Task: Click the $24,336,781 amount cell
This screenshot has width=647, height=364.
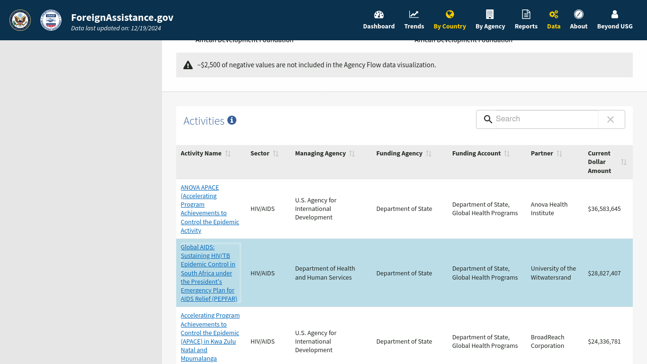Action: point(604,342)
